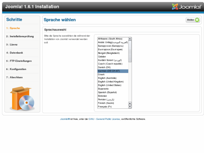Click the installation box and CD image
This screenshot has width=204, height=153.
(x=22, y=99)
